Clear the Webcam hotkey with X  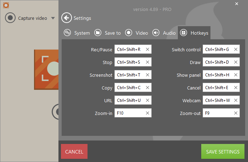pyautogui.click(x=236, y=100)
